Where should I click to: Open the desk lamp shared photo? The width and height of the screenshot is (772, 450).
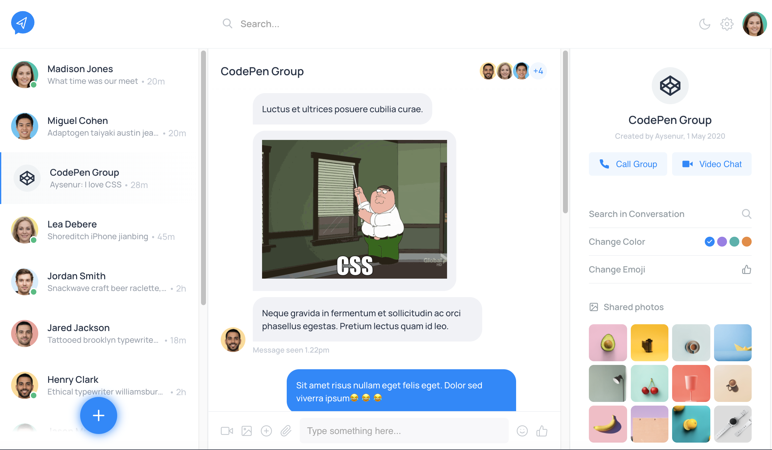coord(608,383)
